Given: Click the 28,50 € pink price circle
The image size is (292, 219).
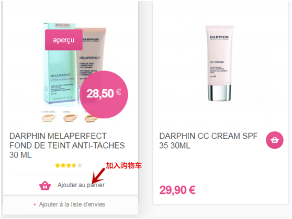Looking at the screenshot, I should coord(104,94).
